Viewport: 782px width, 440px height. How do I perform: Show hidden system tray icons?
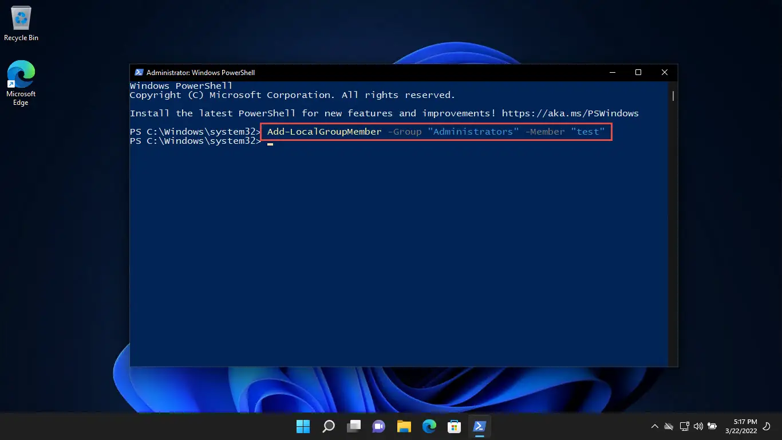click(x=655, y=426)
